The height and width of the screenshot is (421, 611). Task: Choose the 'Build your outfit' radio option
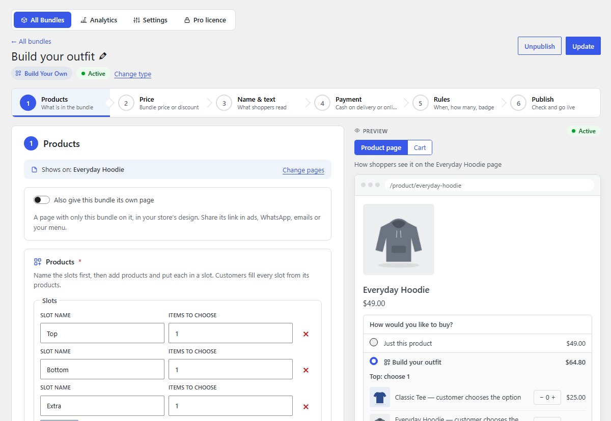pos(374,361)
